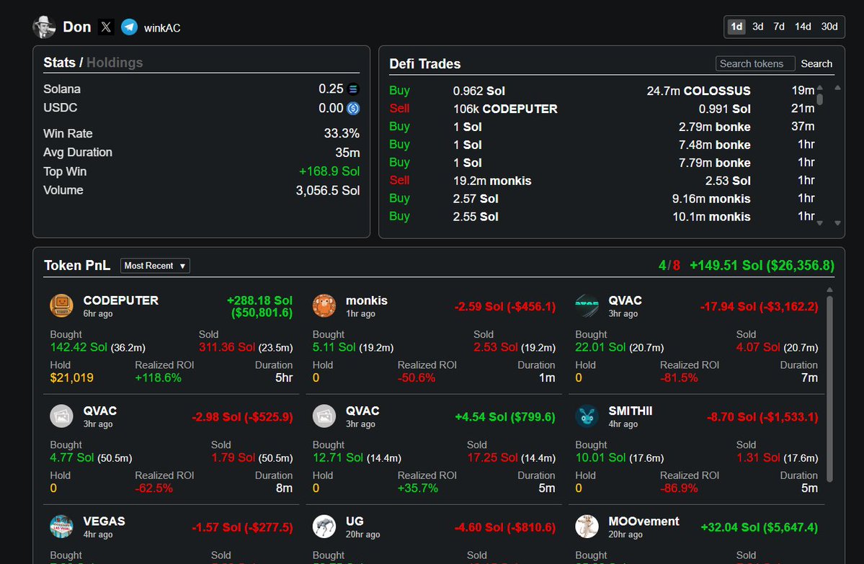The image size is (864, 564).
Task: Click the Token PnL scrollbar thumb
Action: [x=829, y=388]
